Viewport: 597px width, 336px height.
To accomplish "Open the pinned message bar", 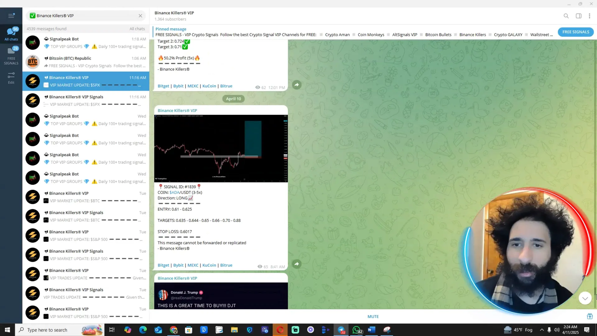I will coord(354,32).
